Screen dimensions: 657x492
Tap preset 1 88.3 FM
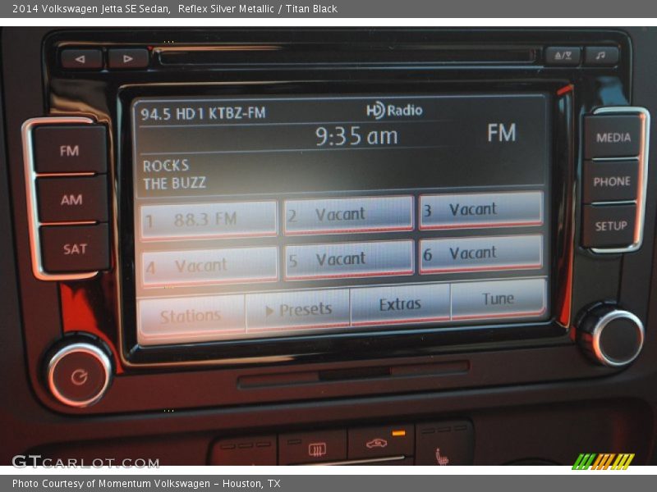coord(209,219)
